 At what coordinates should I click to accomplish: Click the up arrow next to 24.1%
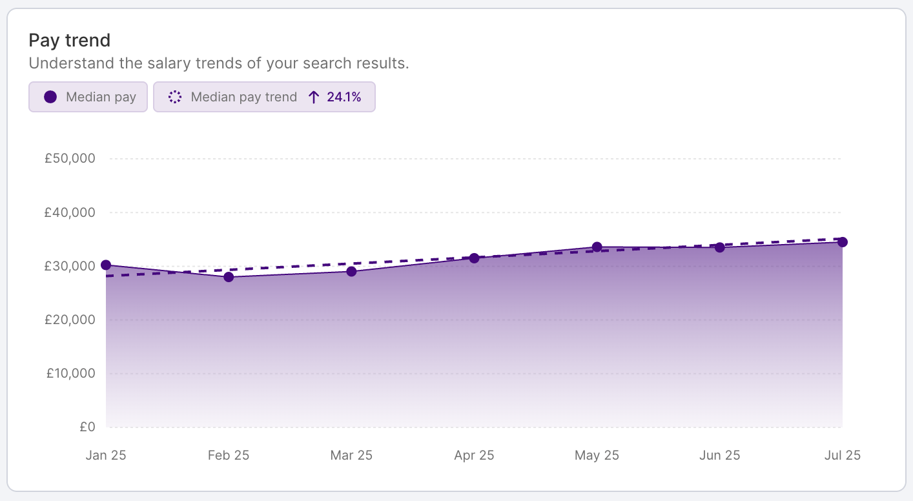pyautogui.click(x=314, y=97)
